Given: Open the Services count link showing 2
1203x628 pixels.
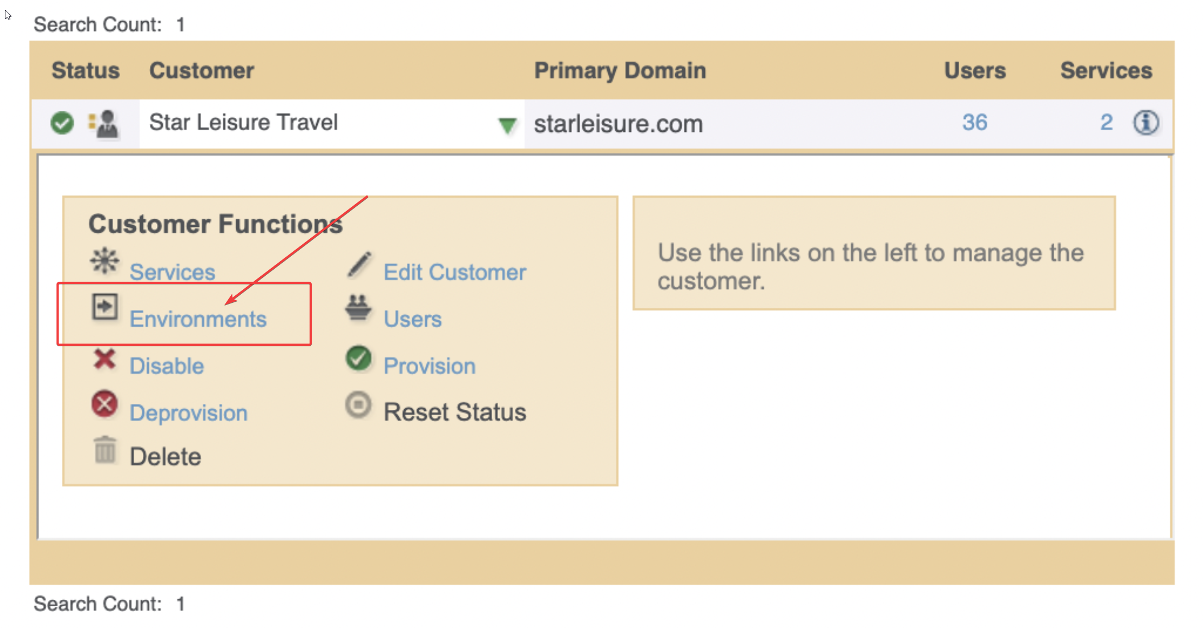Looking at the screenshot, I should 1106,123.
